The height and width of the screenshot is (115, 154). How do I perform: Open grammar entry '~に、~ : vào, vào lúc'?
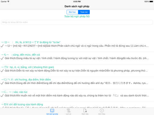click(14, 92)
